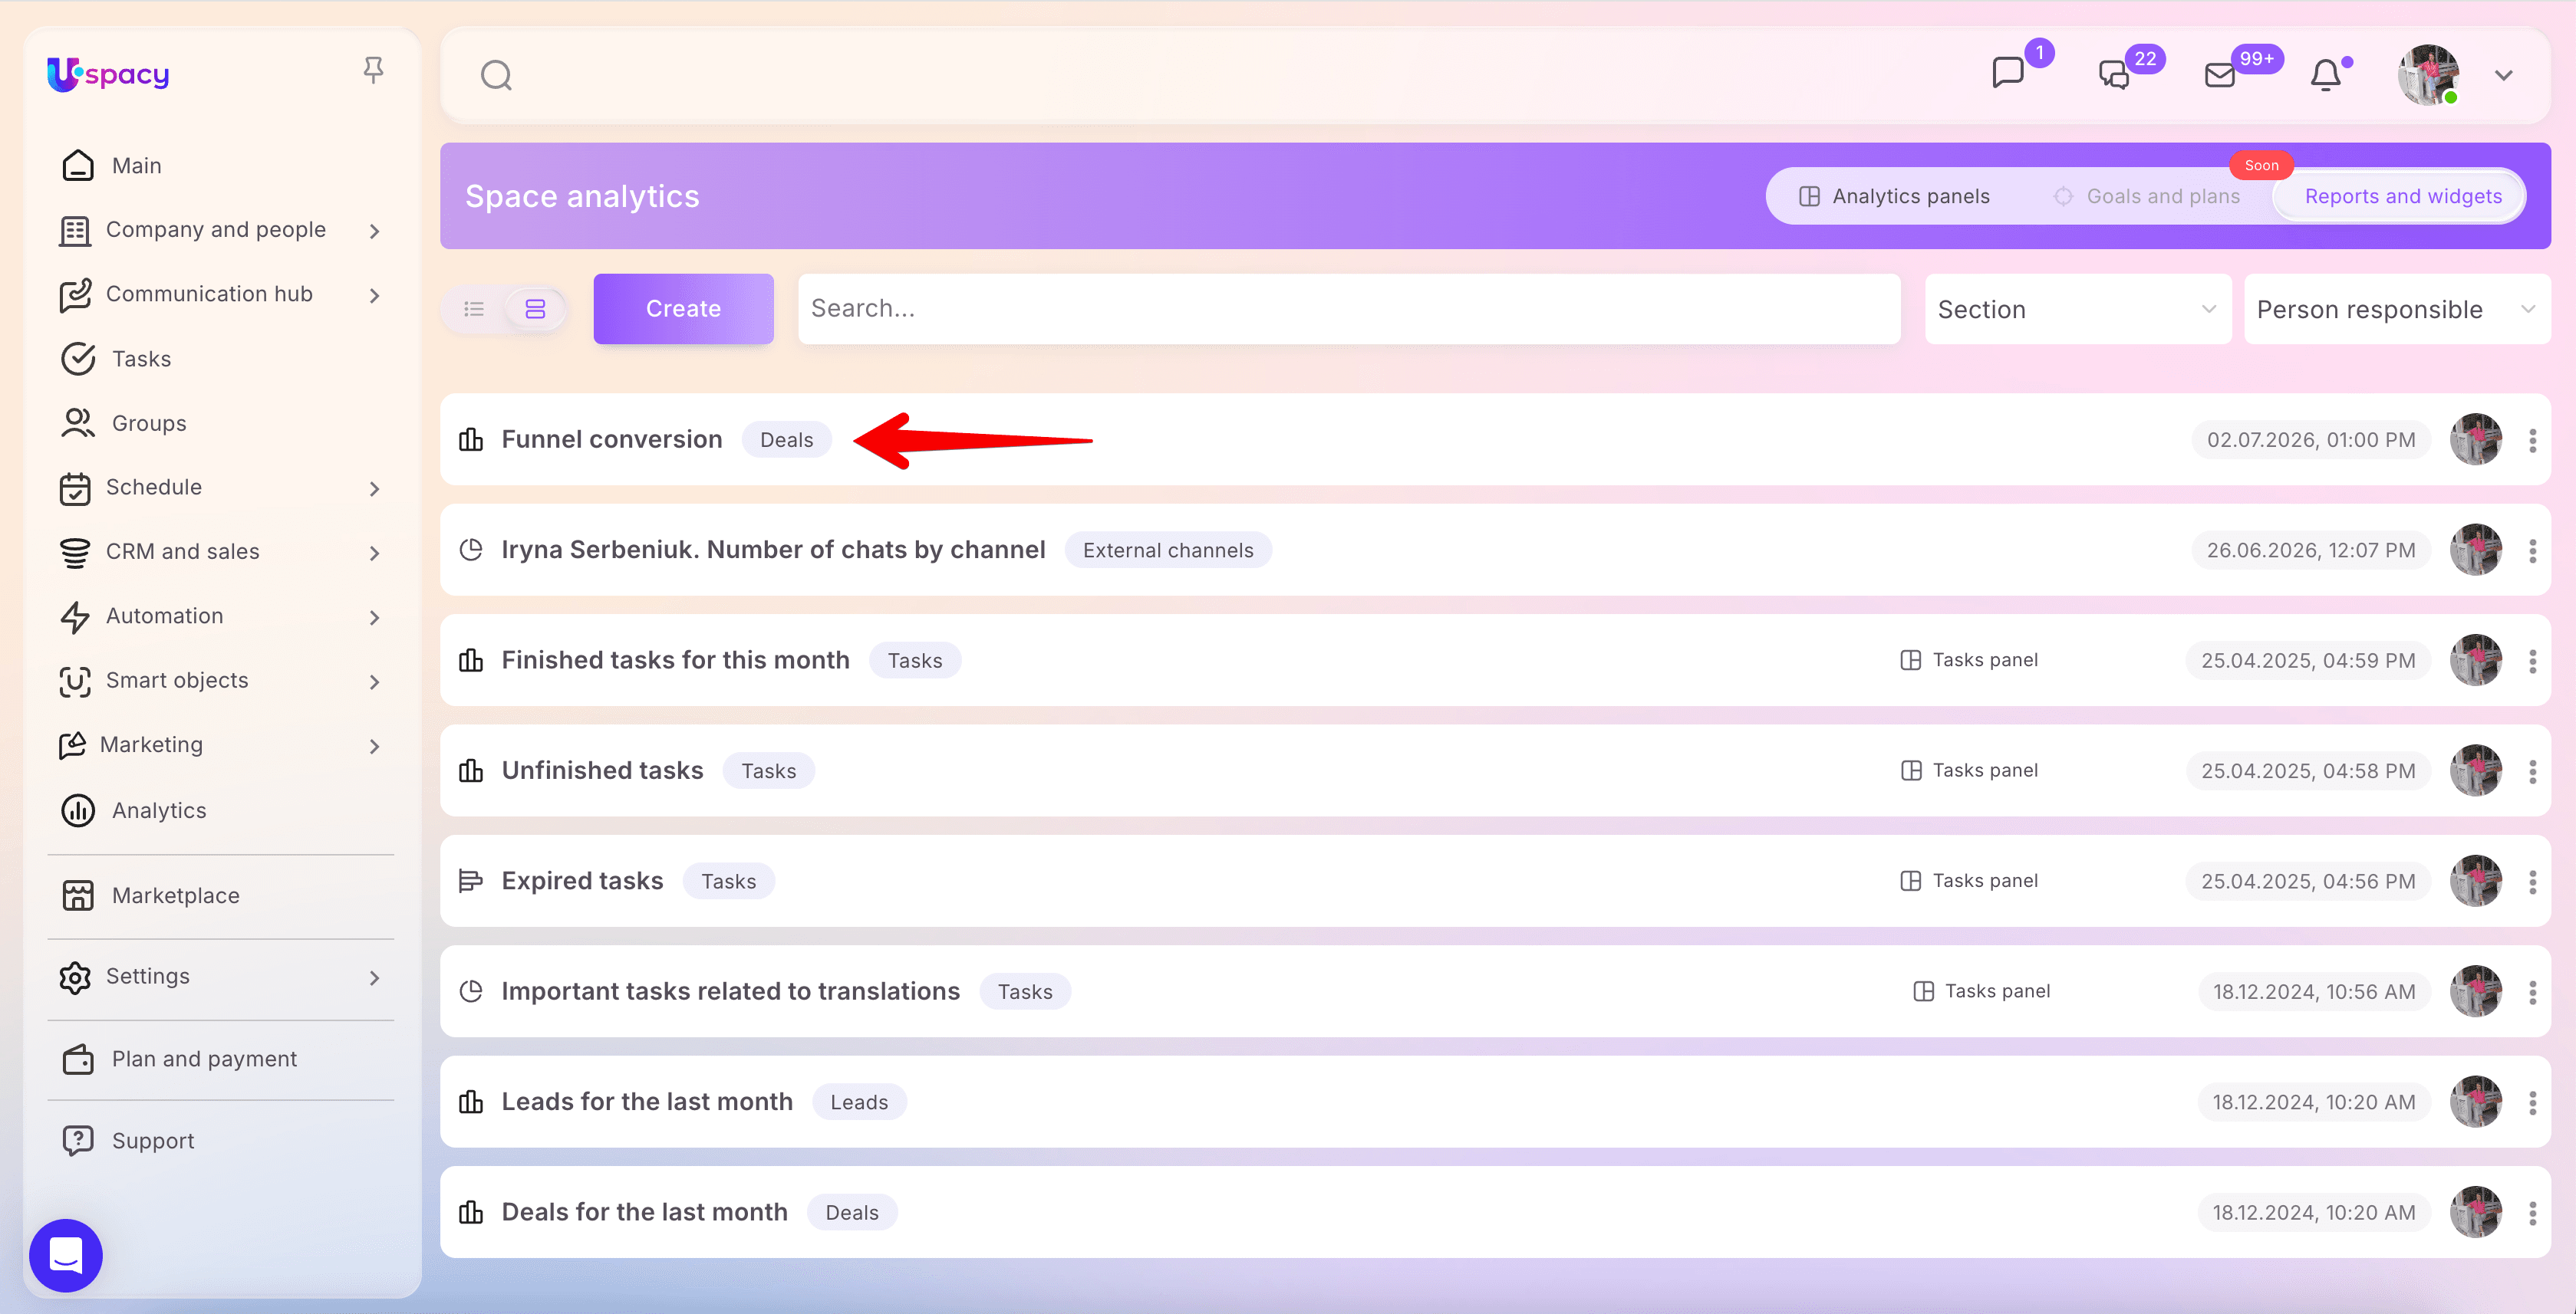Open the Unfinished tasks report
Screen dimensions: 2576x1314
602,770
